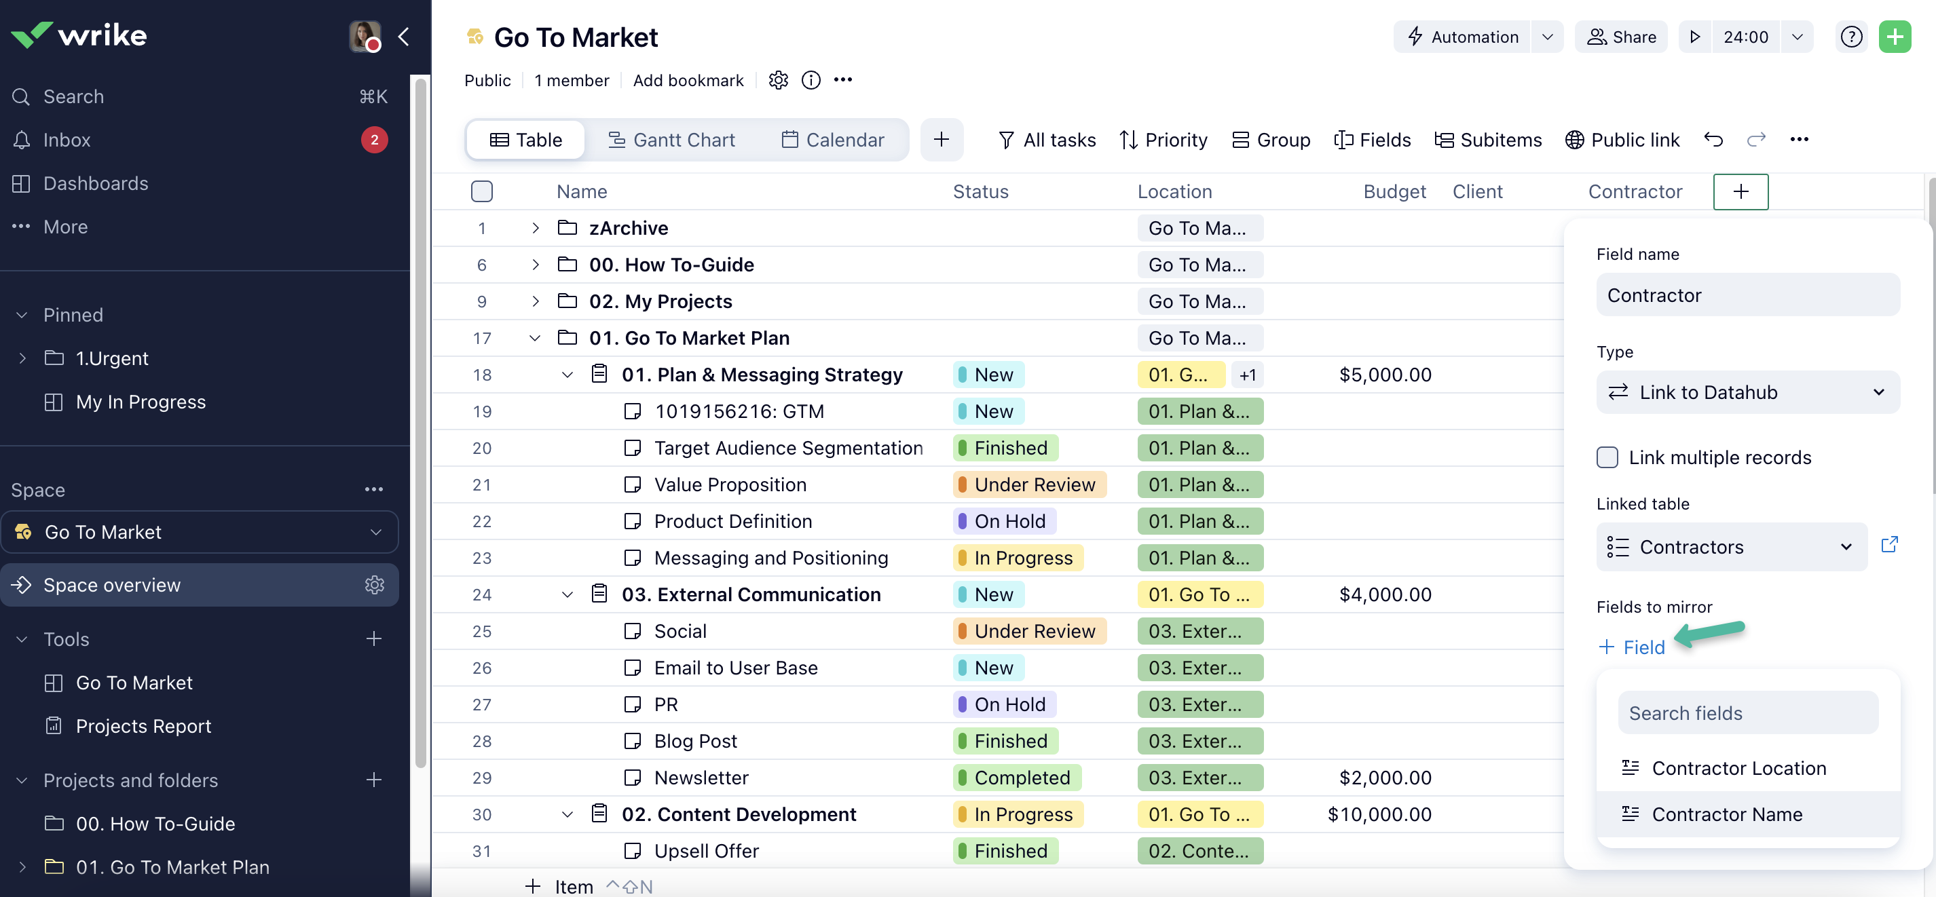Image resolution: width=1936 pixels, height=897 pixels.
Task: Switch to the Calendar view tab
Action: 833,140
